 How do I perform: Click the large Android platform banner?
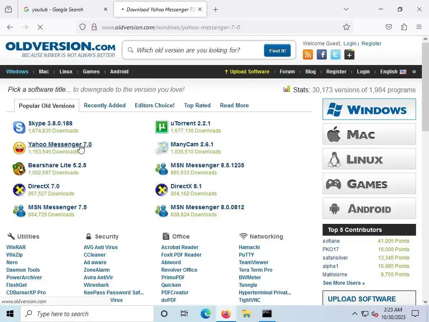369,208
